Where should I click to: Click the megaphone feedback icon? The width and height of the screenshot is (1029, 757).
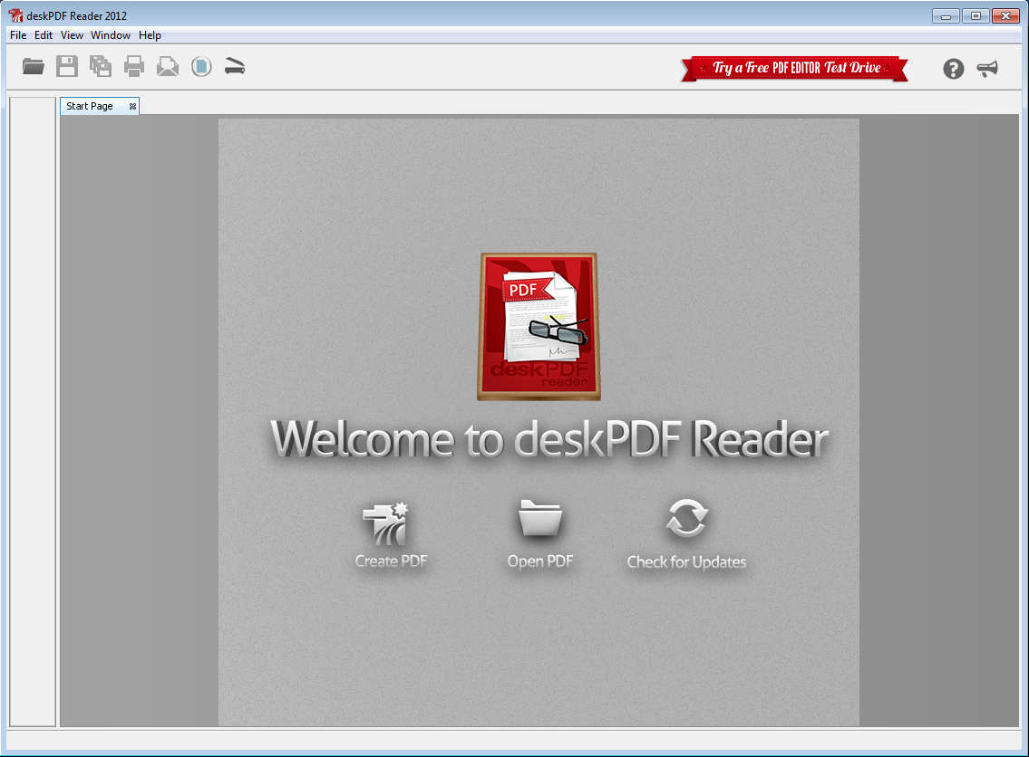(x=987, y=69)
